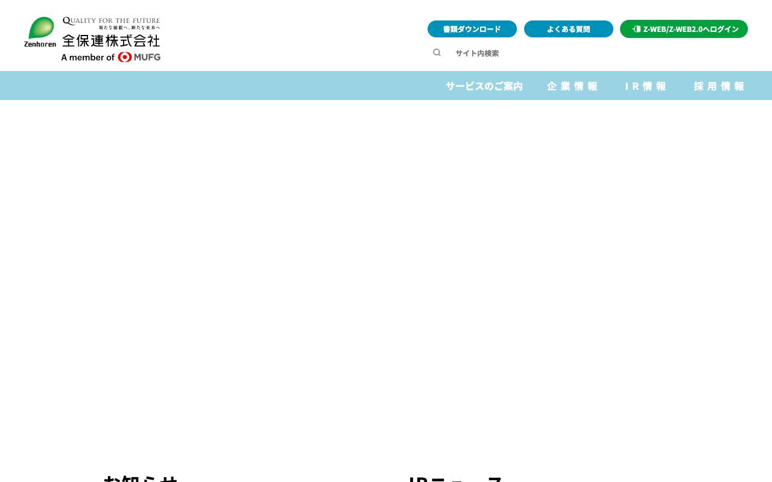The width and height of the screenshot is (772, 482).
Task: Click the MUFG brand mark icon
Action: 125,57
